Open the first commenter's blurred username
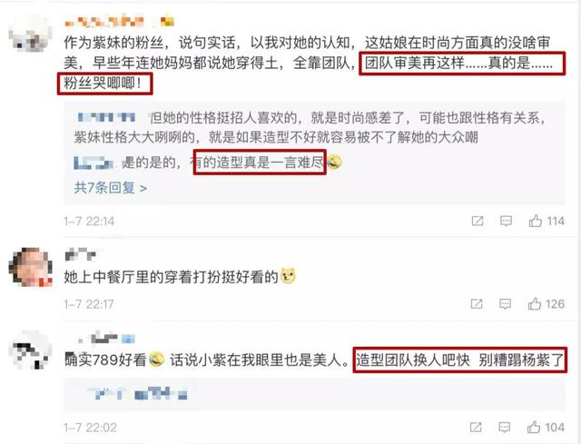This screenshot has height=444, width=581. [119, 22]
